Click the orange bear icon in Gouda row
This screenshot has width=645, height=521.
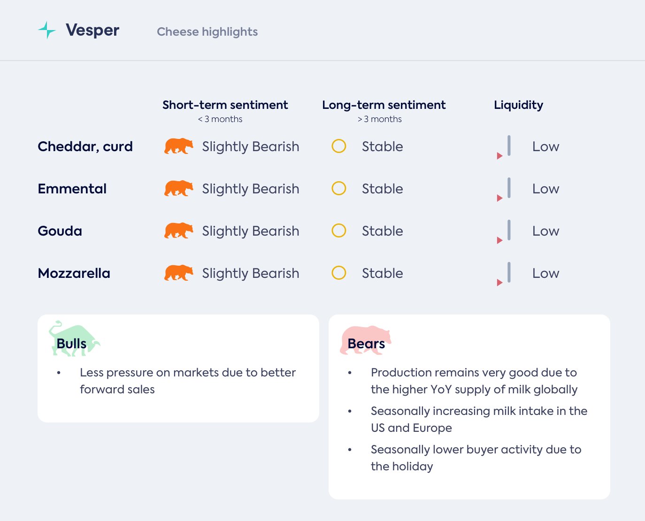pos(178,231)
